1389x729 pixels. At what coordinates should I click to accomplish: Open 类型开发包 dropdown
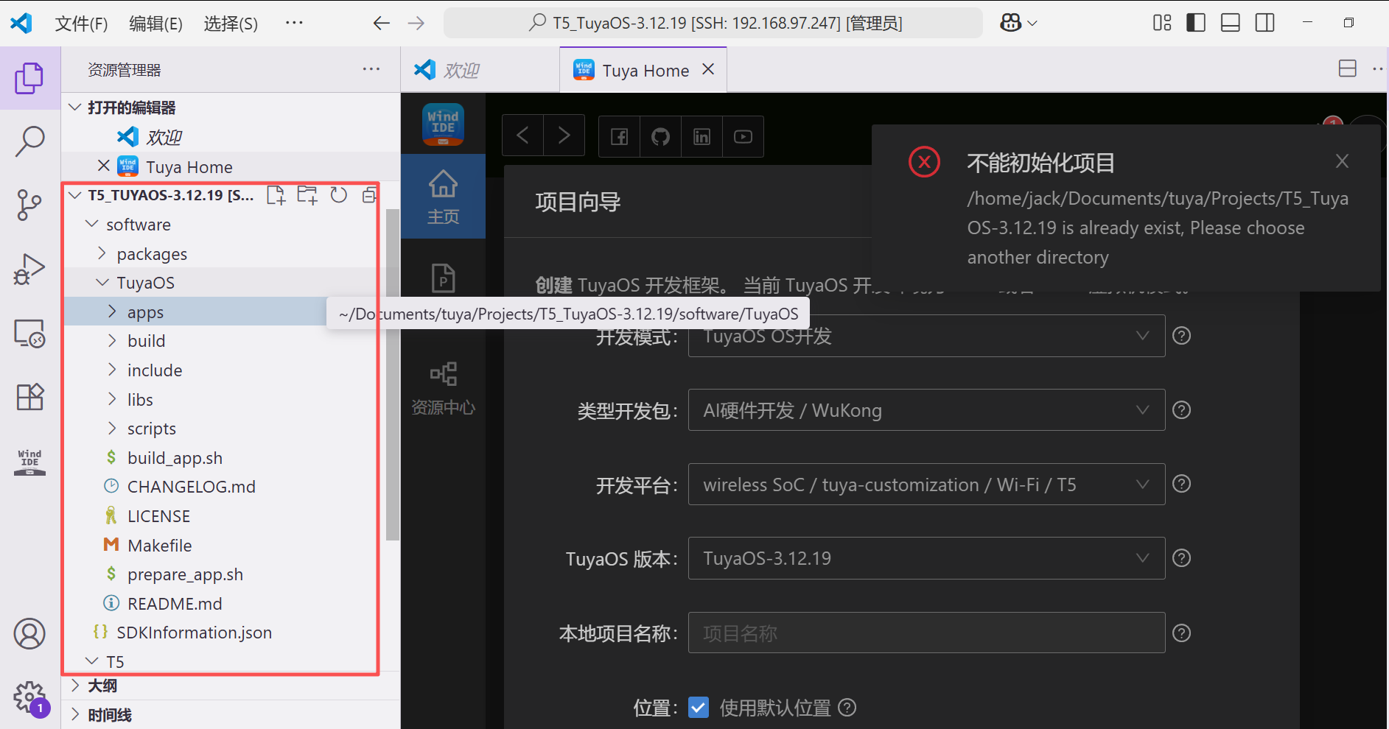[926, 410]
